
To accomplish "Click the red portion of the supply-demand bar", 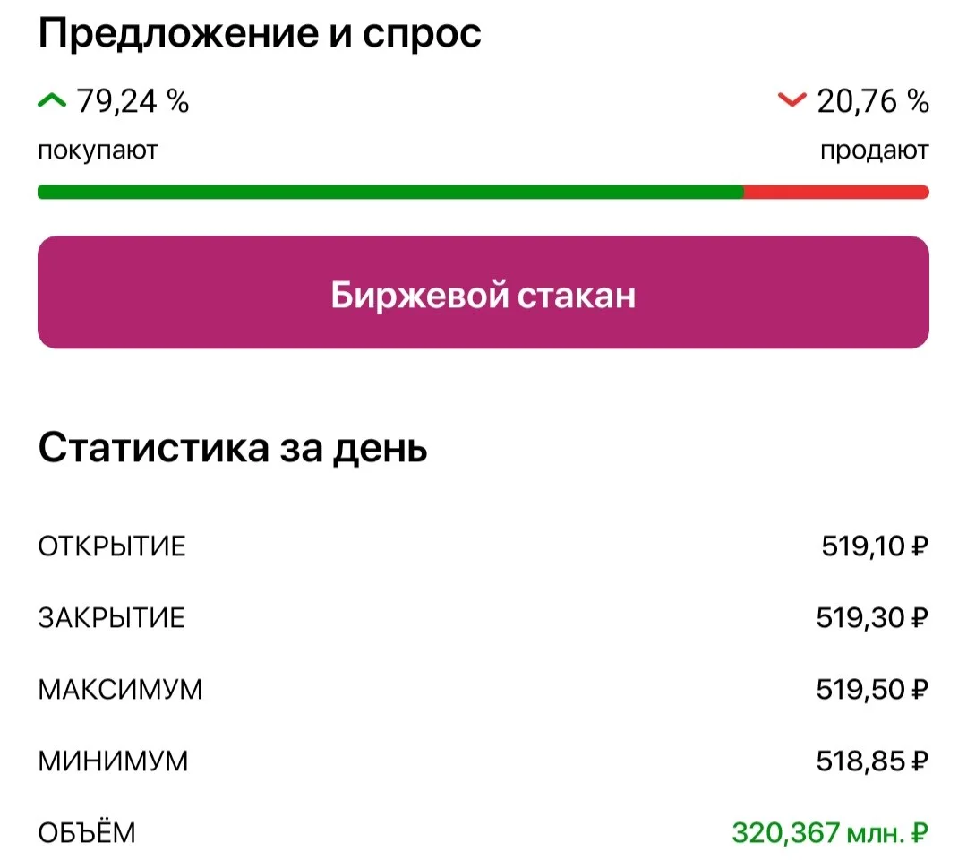I will tap(836, 192).
